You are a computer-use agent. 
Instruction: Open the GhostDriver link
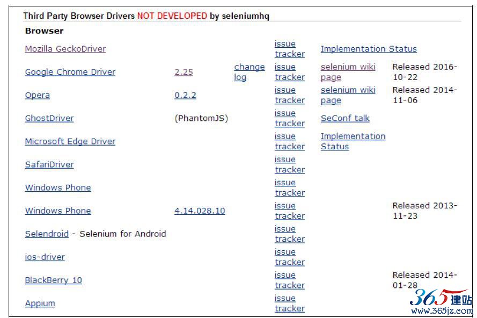tap(49, 118)
